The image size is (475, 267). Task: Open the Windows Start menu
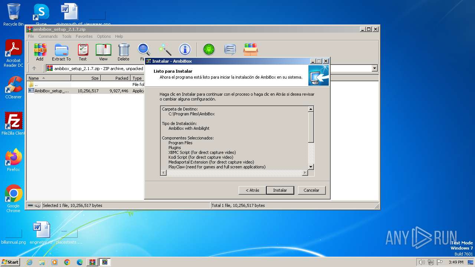(10, 262)
